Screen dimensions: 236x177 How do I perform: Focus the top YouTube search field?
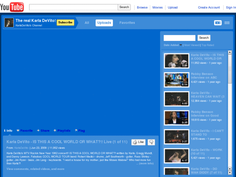pos(73,7)
